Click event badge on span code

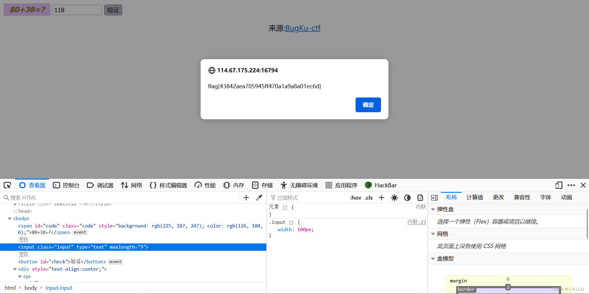click(80, 232)
